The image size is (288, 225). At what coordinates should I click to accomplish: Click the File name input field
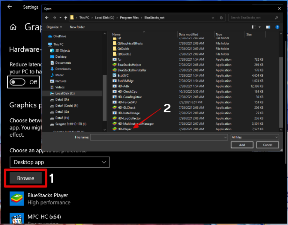click(159, 137)
